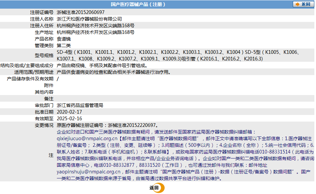Select text 产品由窥视镜、手柄及其配套件吸引管组成。
Viewport: 316px width, 194px height.
102,65
